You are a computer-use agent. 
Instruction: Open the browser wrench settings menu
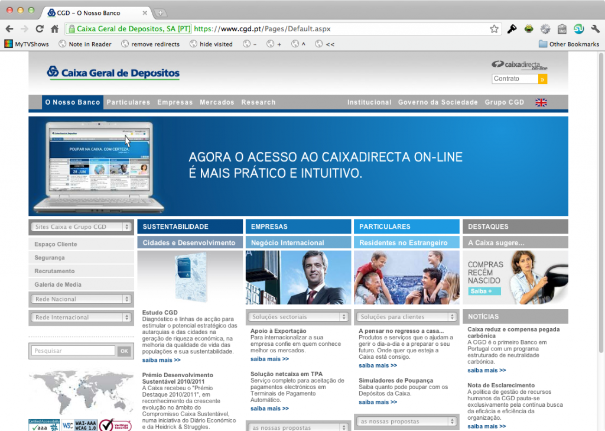point(595,28)
